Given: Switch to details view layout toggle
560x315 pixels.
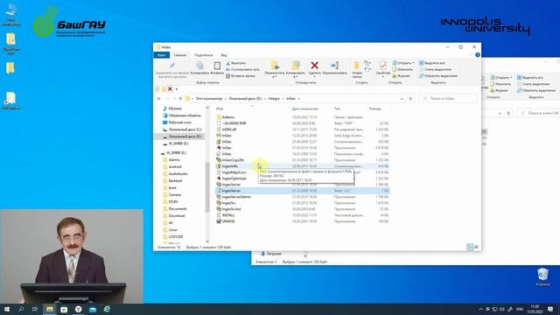Looking at the screenshot, I should coord(470,247).
